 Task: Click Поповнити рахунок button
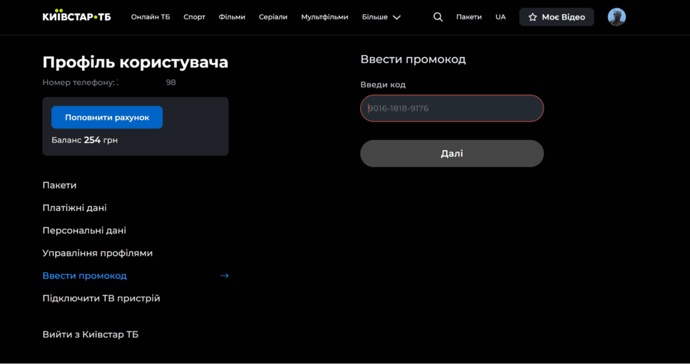tap(107, 117)
